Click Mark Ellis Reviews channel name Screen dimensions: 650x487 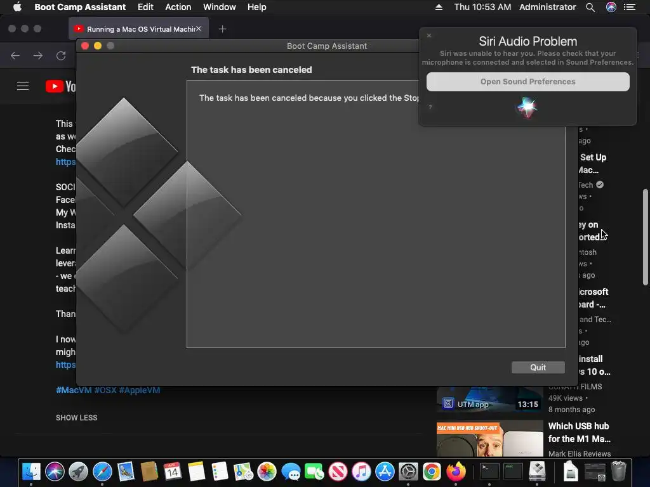[580, 454]
